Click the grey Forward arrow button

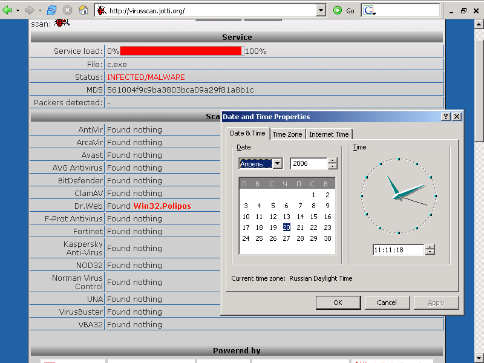(x=29, y=10)
